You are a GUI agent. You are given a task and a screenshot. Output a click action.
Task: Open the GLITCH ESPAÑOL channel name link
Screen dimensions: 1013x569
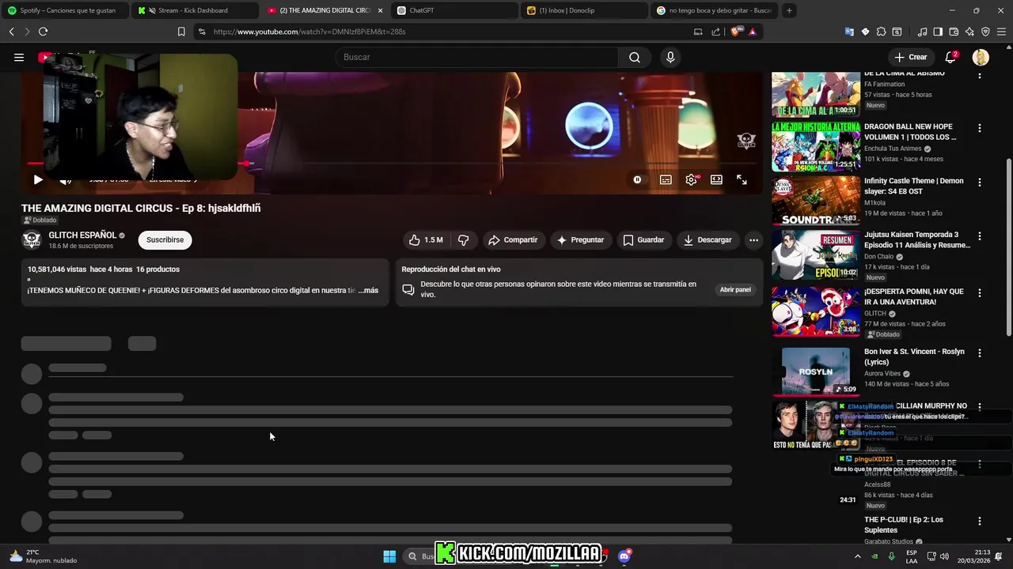[x=82, y=235]
